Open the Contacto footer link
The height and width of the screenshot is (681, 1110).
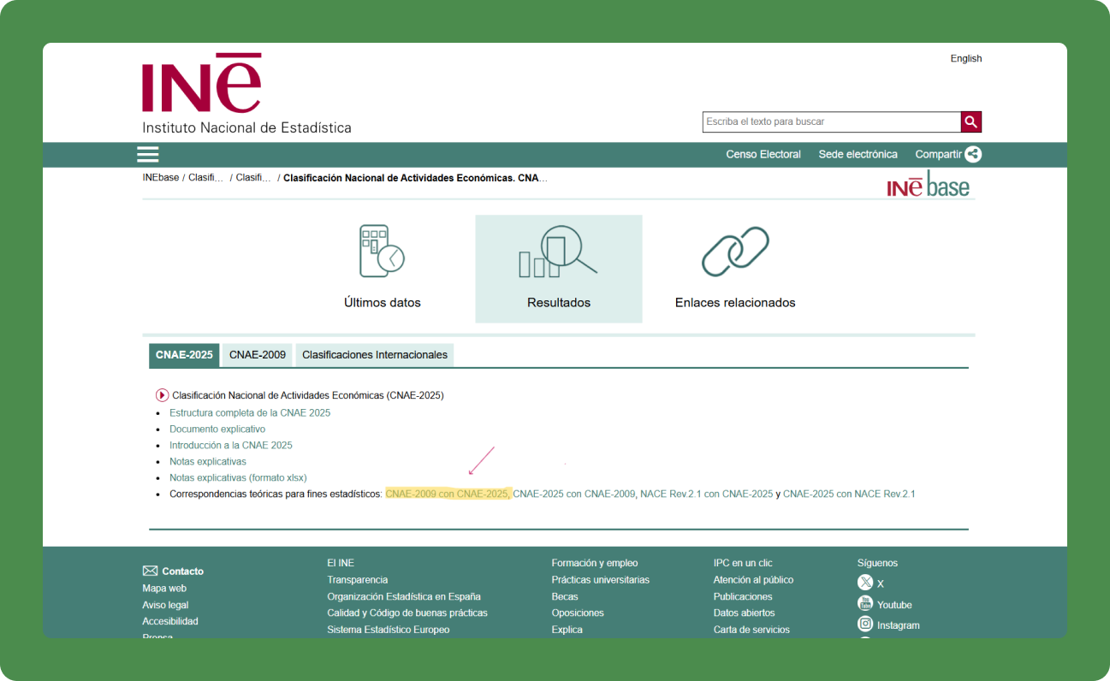[x=183, y=571]
